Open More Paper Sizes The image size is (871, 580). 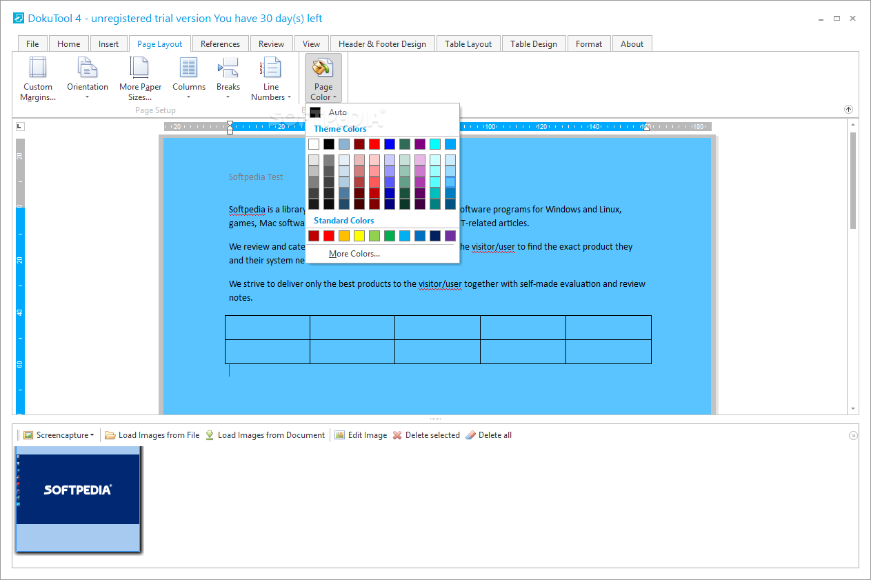[x=140, y=79]
